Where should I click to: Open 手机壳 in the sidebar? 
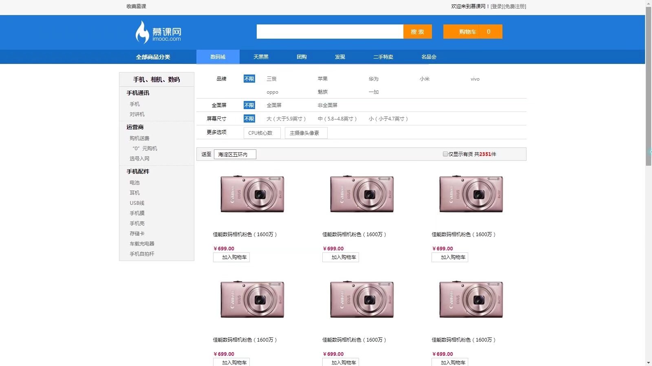[137, 224]
